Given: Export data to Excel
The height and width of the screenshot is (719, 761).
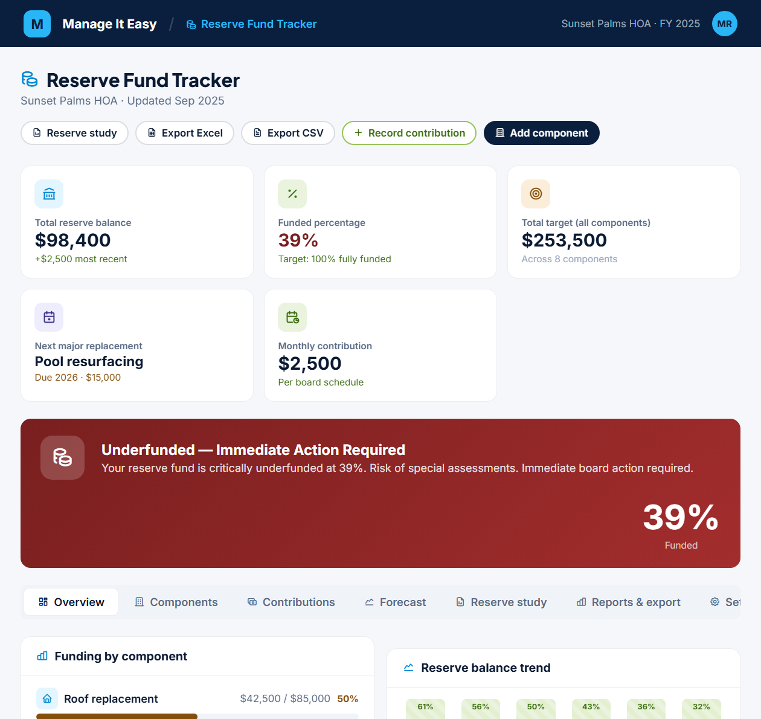Looking at the screenshot, I should [185, 133].
